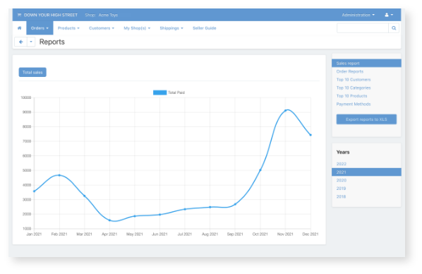The image size is (422, 274).
Task: Open Payment Methods report
Action: pos(354,104)
